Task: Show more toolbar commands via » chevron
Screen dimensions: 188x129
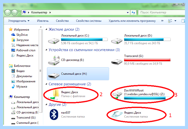Action: [x=162, y=21]
